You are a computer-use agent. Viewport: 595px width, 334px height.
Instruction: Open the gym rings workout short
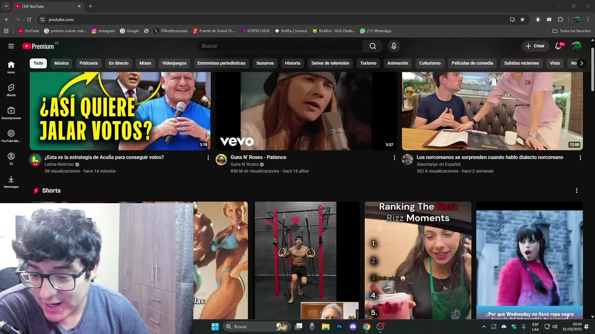(x=307, y=260)
